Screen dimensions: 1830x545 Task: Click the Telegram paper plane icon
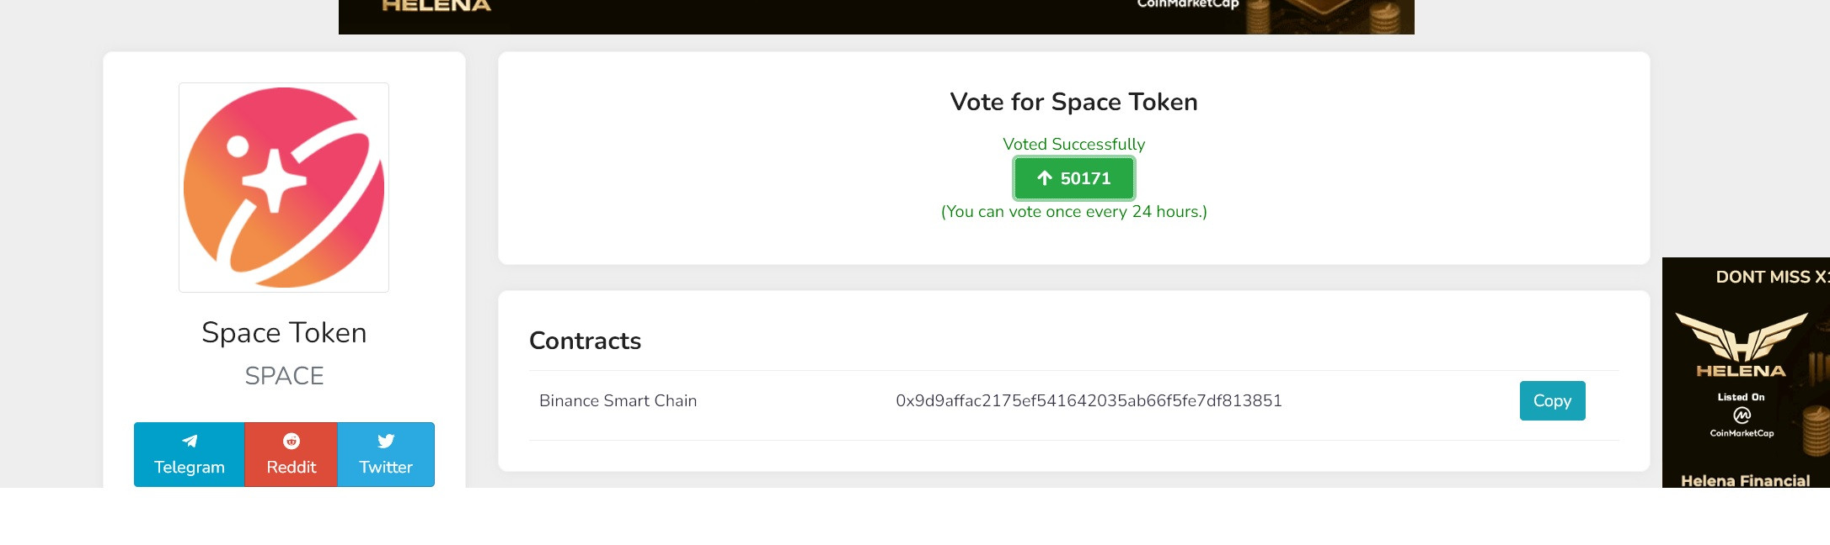190,441
